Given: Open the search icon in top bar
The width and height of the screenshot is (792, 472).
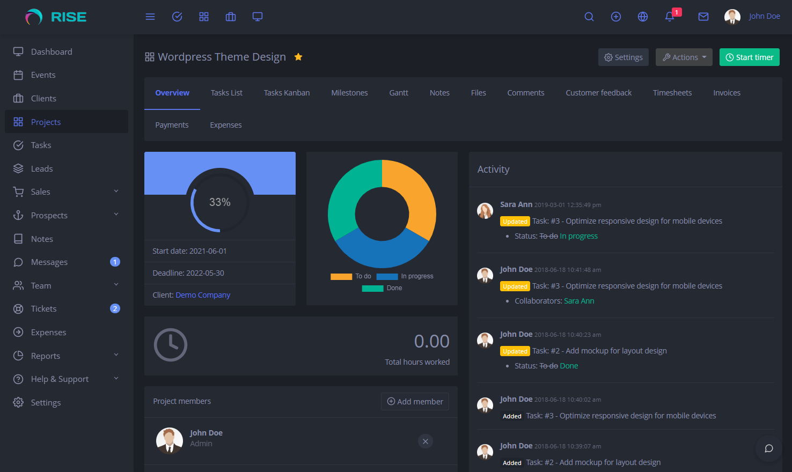Looking at the screenshot, I should click(589, 17).
